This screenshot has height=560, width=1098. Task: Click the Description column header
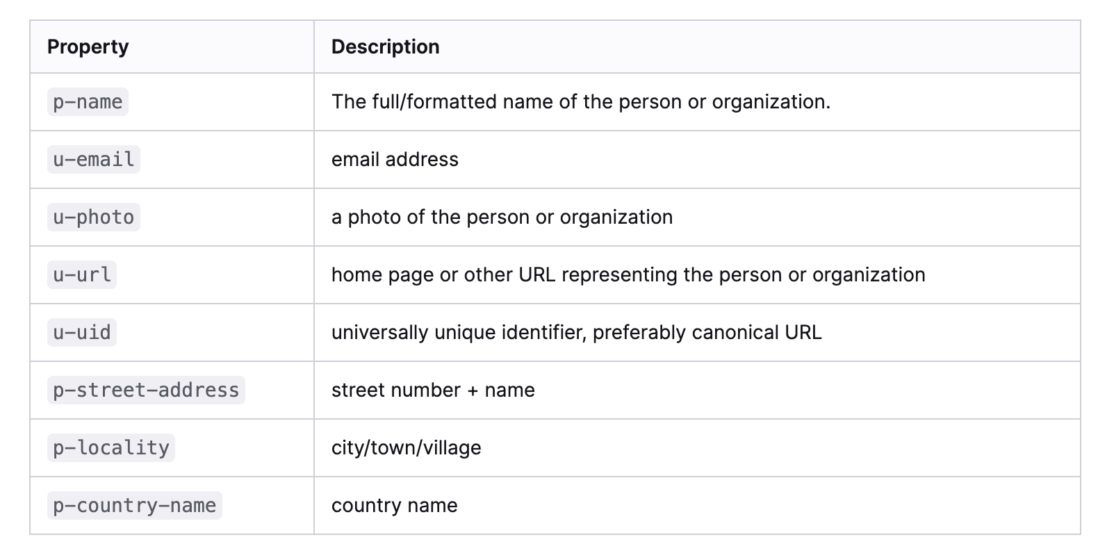tap(386, 47)
